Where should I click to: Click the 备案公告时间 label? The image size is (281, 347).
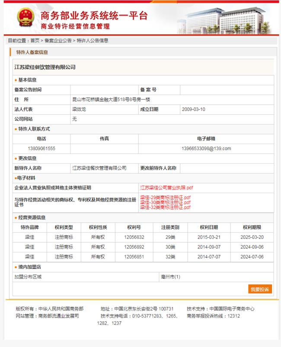[x=28, y=90]
